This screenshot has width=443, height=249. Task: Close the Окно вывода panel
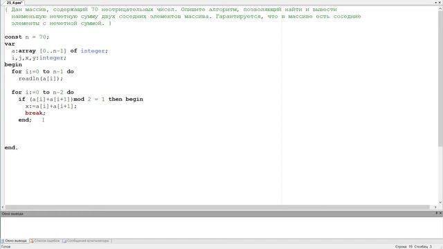point(440,213)
